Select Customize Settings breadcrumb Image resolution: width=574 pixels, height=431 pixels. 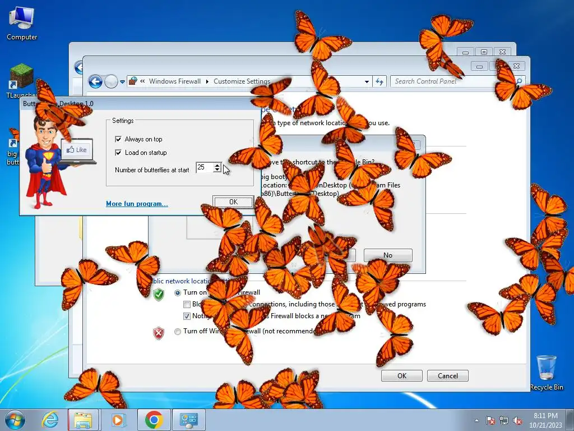pos(242,81)
